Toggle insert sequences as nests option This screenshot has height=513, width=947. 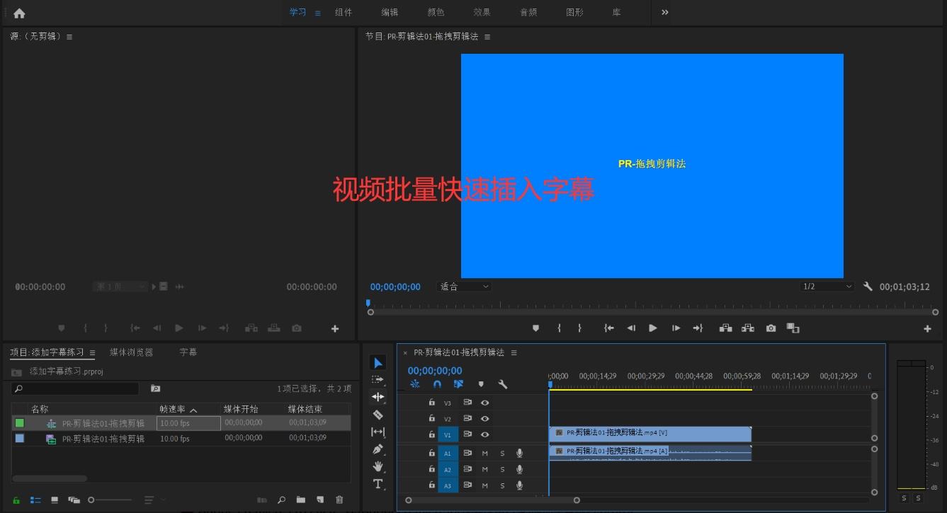(x=415, y=384)
